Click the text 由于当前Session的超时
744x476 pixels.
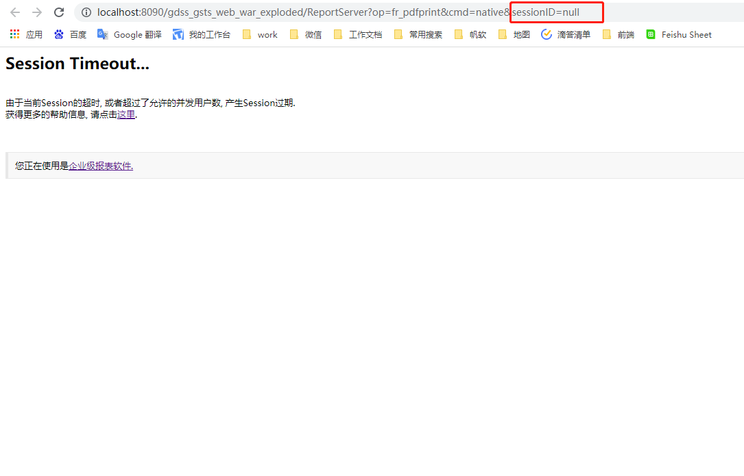tap(53, 103)
